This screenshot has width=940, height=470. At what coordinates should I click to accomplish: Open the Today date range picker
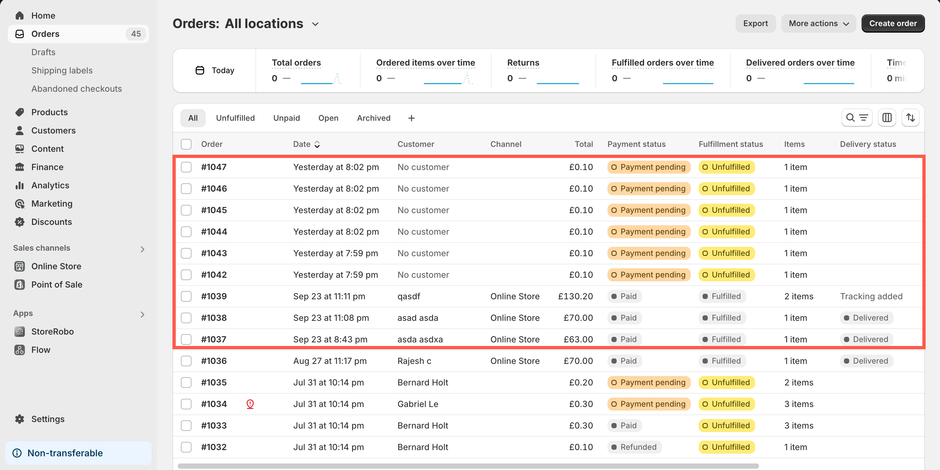(x=215, y=70)
